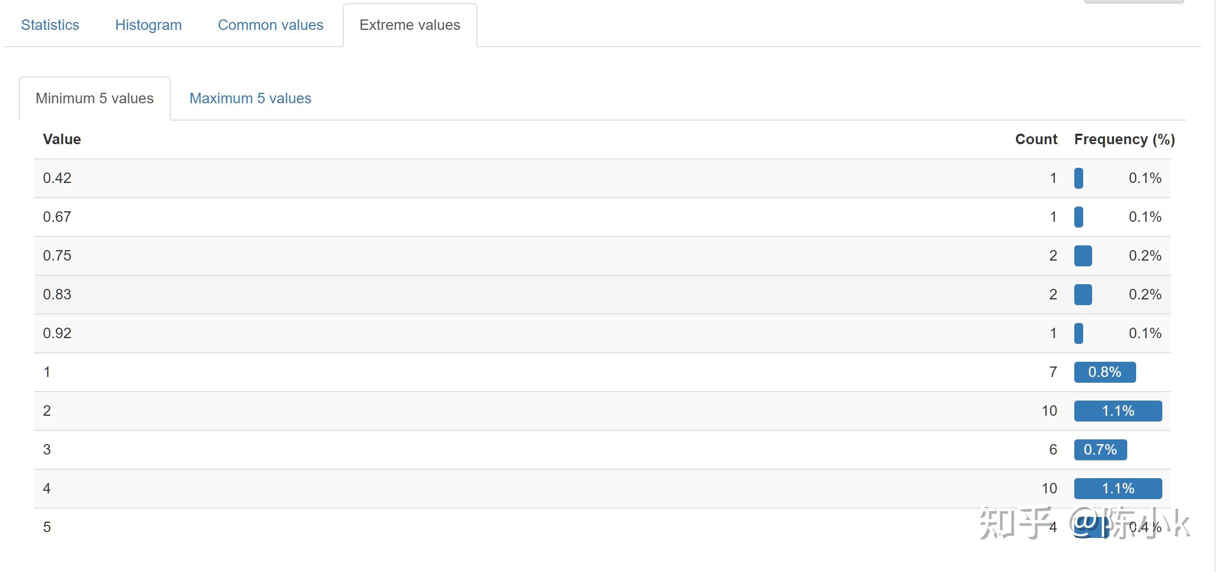1221x572 pixels.
Task: Click the 0.7% frequency bar
Action: [x=1100, y=450]
